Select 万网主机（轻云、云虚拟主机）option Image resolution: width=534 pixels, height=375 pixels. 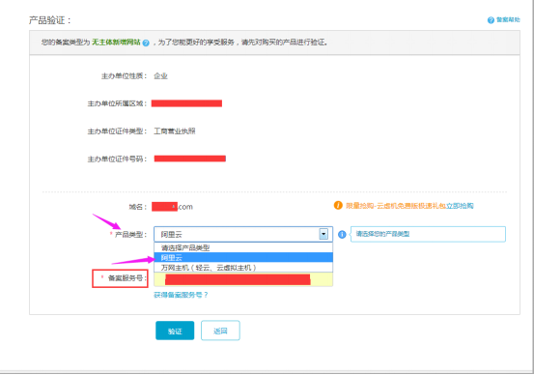(x=243, y=268)
